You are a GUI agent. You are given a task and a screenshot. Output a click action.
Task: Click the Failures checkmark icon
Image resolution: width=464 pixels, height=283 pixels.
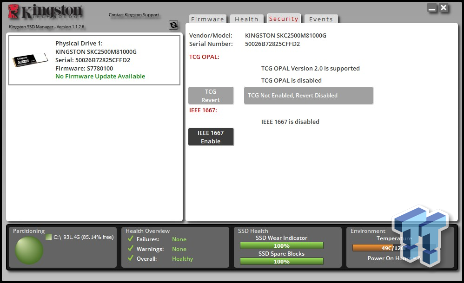[x=131, y=238]
